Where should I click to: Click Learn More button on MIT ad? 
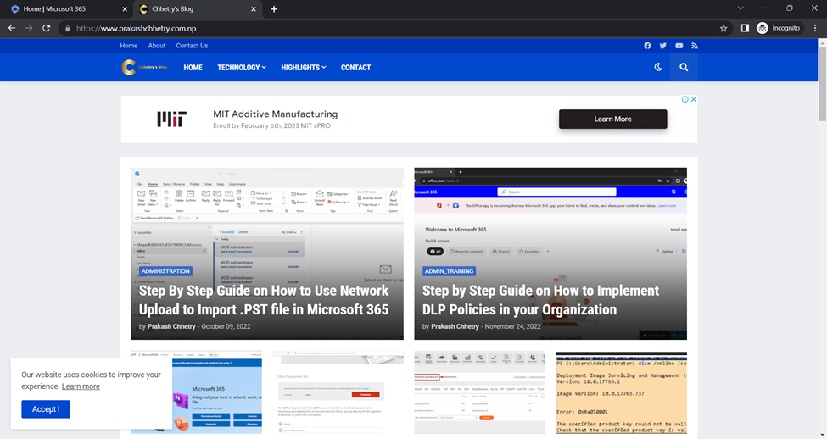click(613, 119)
